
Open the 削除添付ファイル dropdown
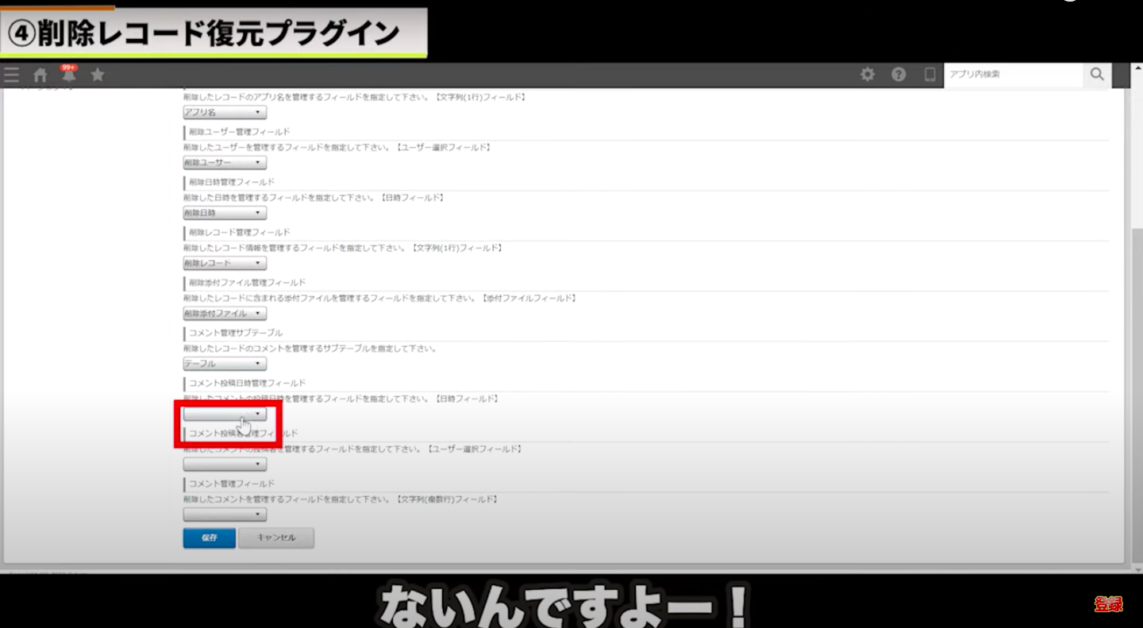pos(225,314)
